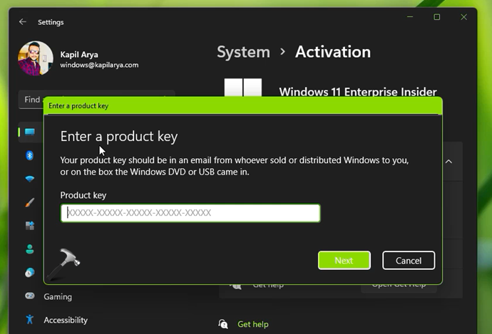Open Gaming settings category

pyautogui.click(x=58, y=296)
